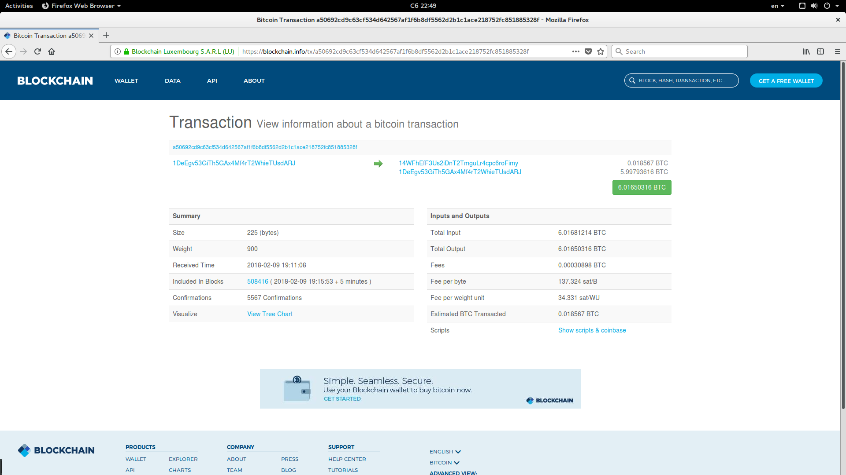Click the GET A FREE WALLET button
Screen dimensions: 846x475
click(x=786, y=81)
